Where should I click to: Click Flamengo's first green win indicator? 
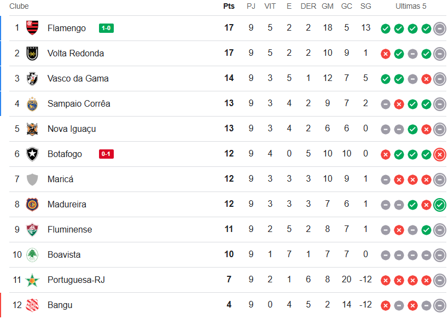click(385, 29)
